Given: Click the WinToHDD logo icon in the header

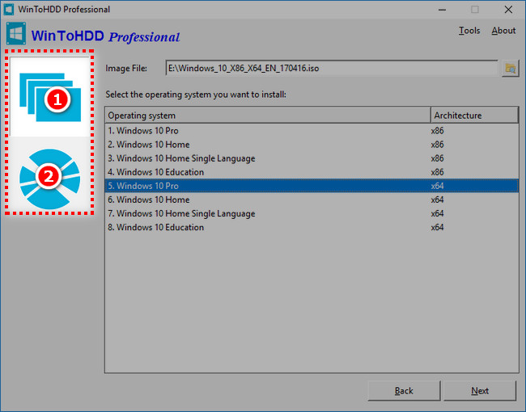Looking at the screenshot, I should pos(15,33).
